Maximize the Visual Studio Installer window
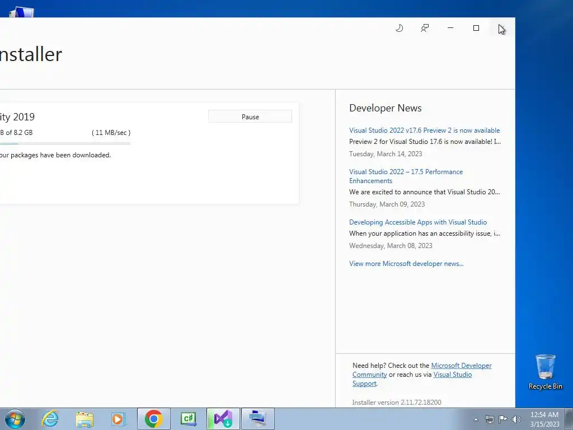573x430 pixels. pyautogui.click(x=476, y=28)
